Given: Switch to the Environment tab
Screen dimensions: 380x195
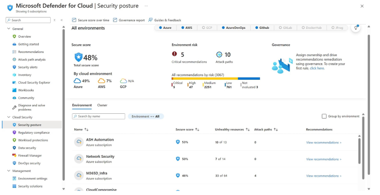Looking at the screenshot, I should 82,105.
